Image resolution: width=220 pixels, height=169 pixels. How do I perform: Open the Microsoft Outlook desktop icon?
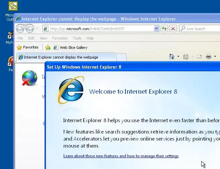pos(13,6)
